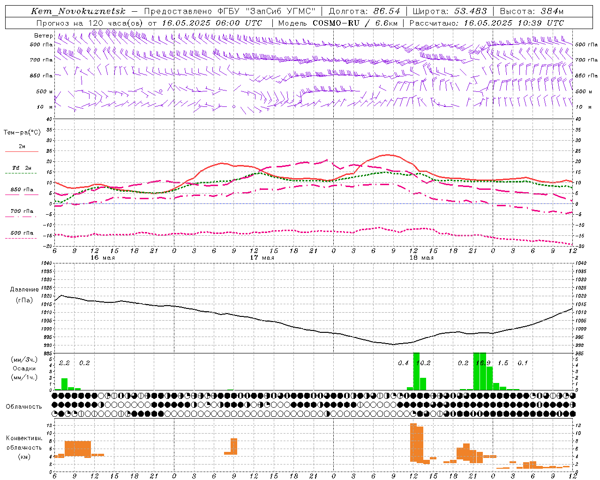Select the '10.2' three-hour precipitation value

(x=423, y=363)
